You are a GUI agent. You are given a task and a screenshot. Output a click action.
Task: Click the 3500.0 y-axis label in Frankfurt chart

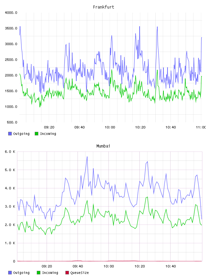(x=11, y=28)
